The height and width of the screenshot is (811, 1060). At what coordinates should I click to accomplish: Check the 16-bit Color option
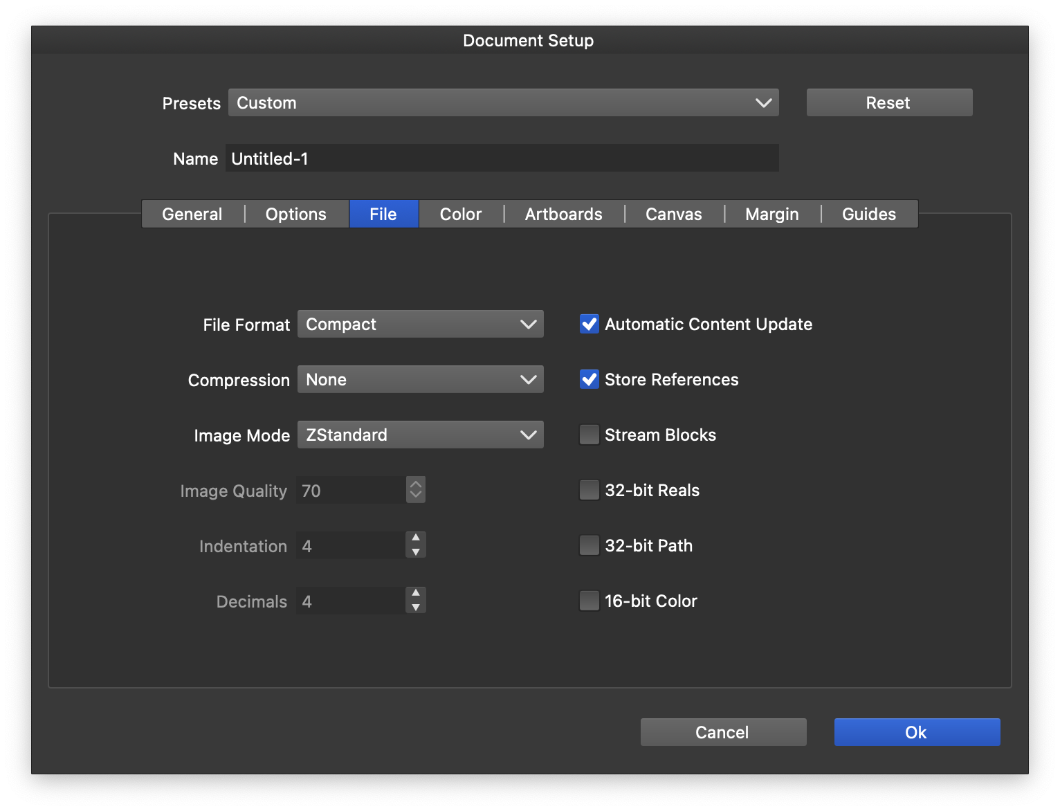tap(589, 601)
